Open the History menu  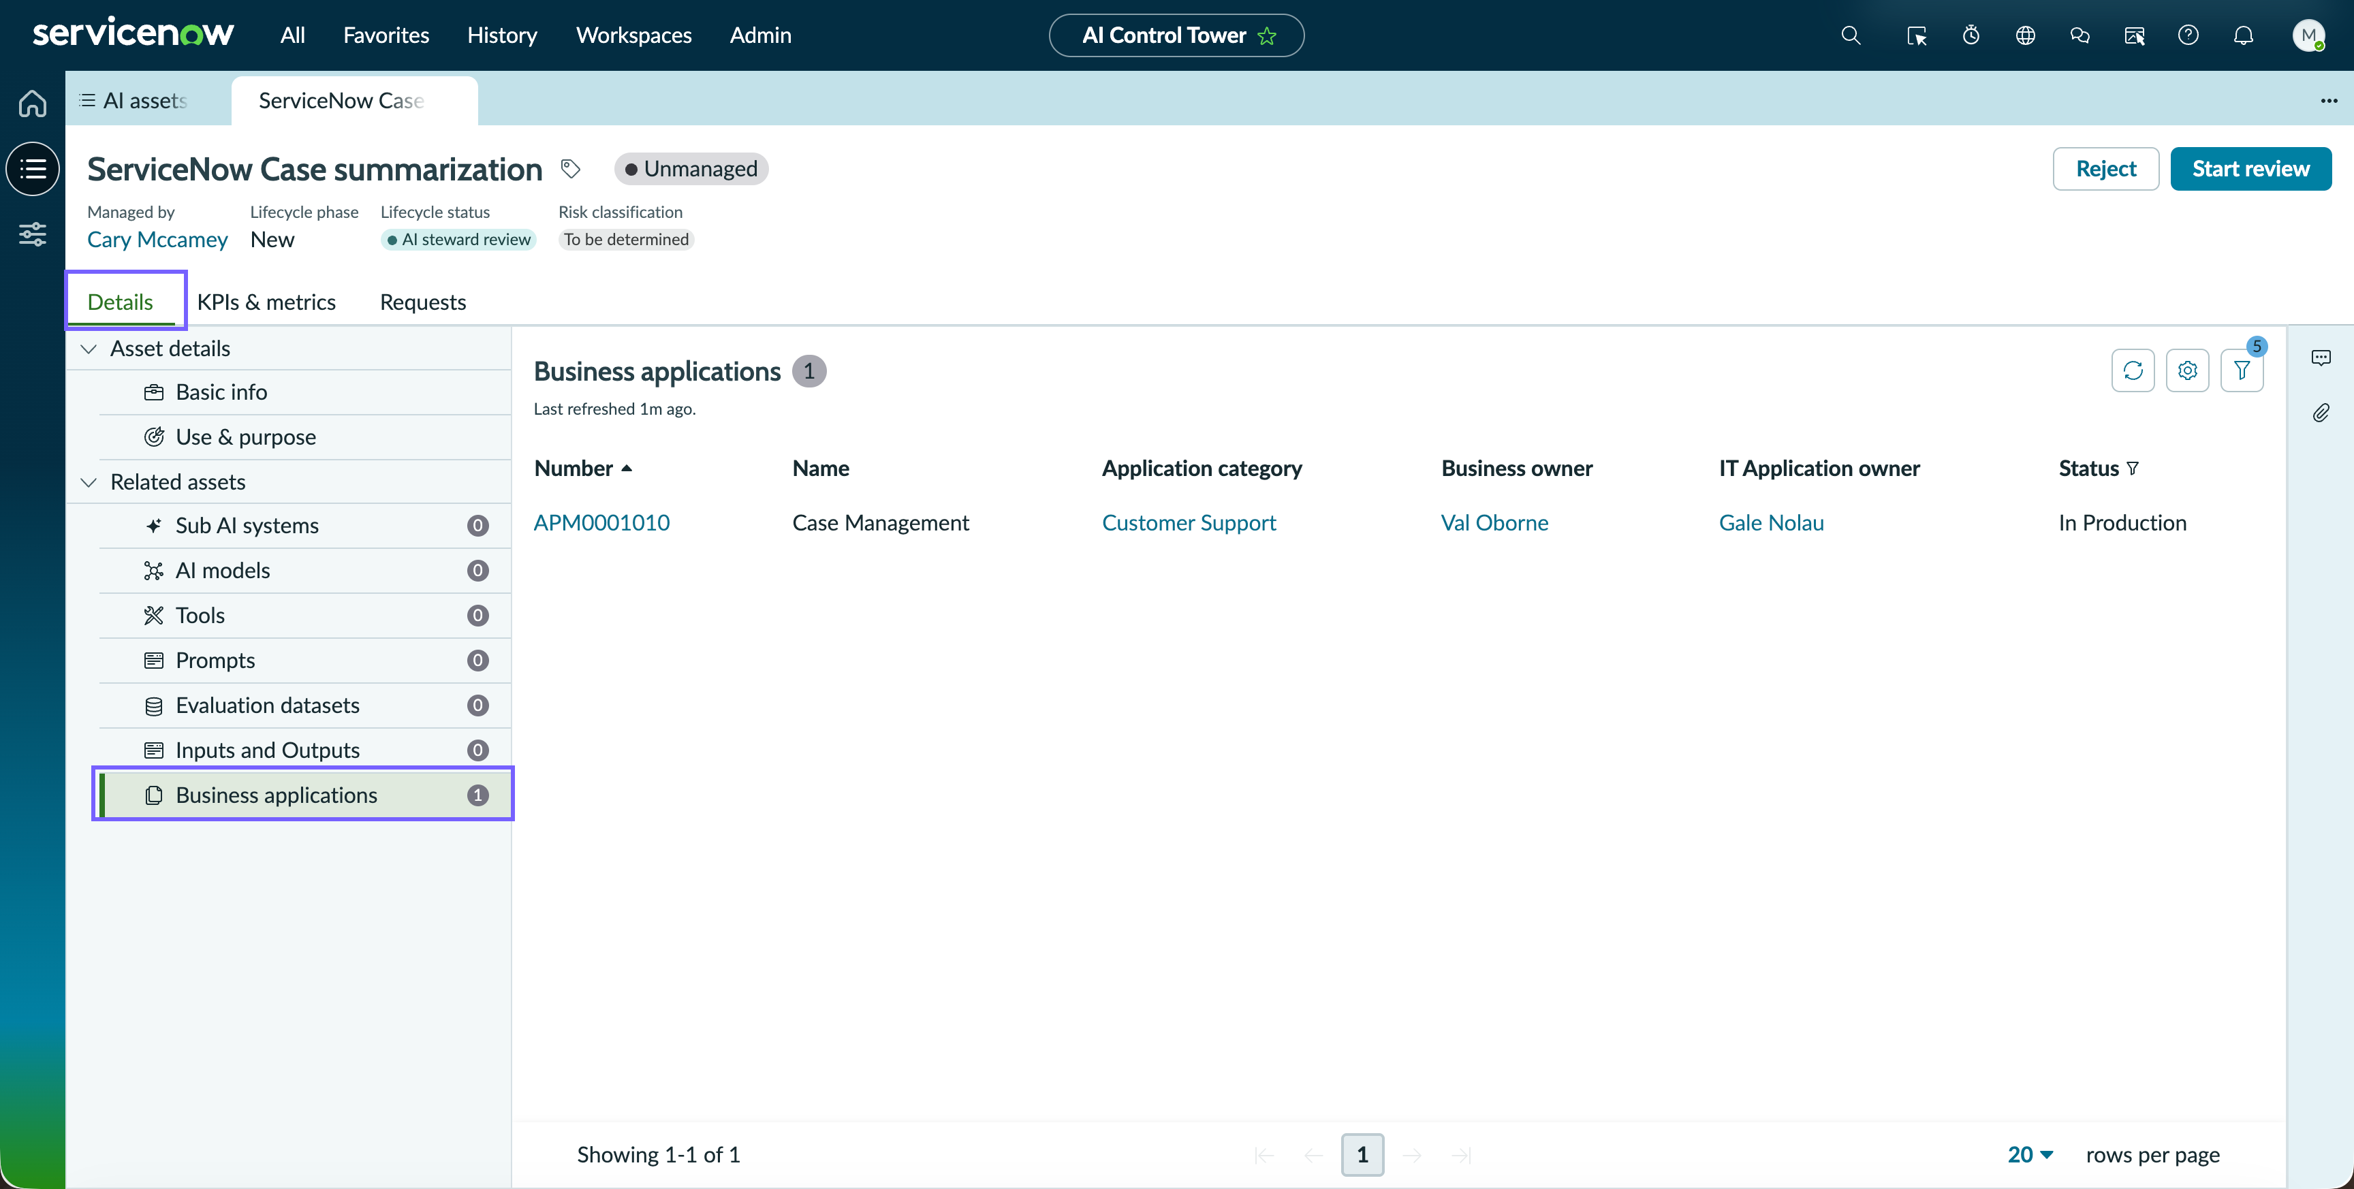click(x=502, y=35)
